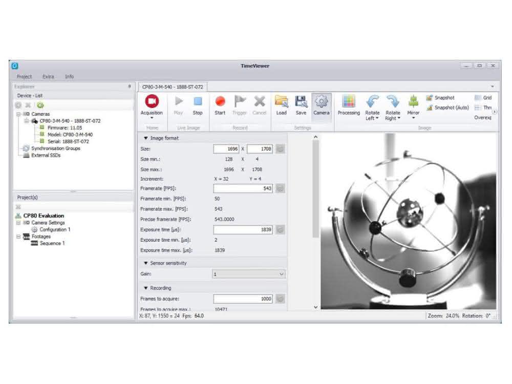Rotate the image left using blue arrow icon
Screen dimensions: 512x384
tap(372, 101)
